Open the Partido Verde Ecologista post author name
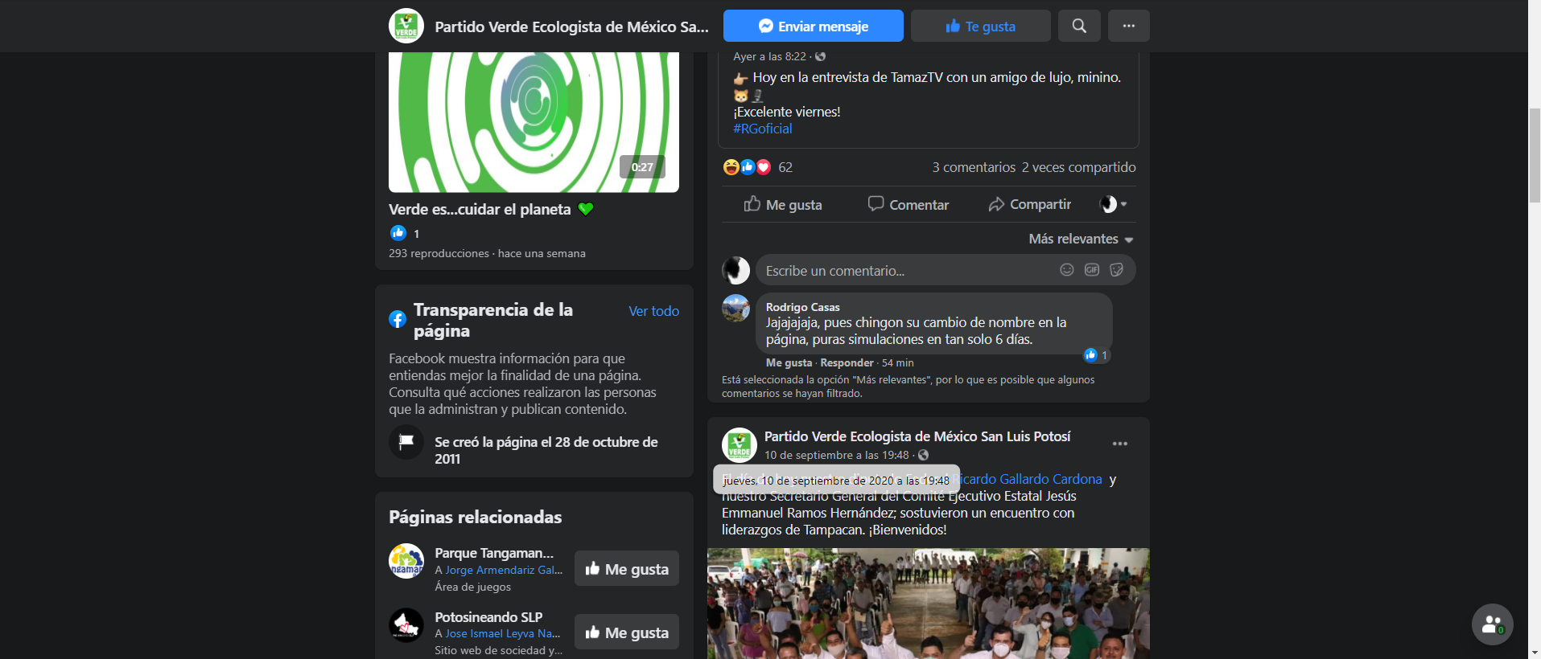The width and height of the screenshot is (1541, 659). click(x=917, y=436)
